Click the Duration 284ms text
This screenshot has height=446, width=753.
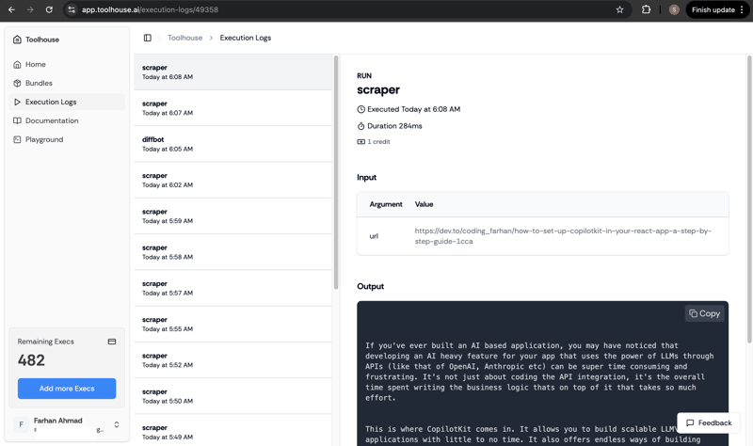[x=394, y=126]
